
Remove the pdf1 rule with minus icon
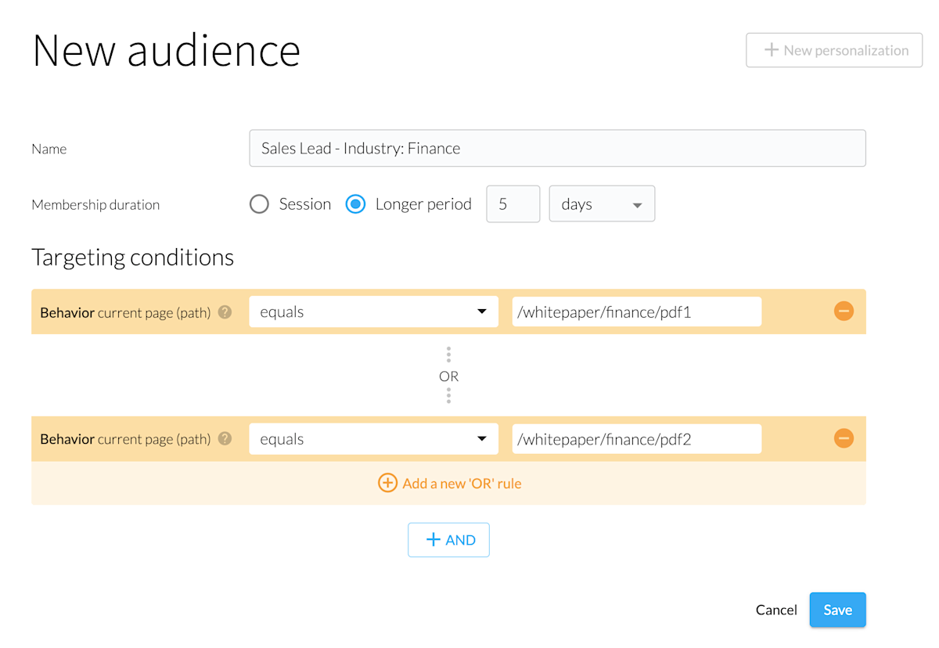point(844,311)
